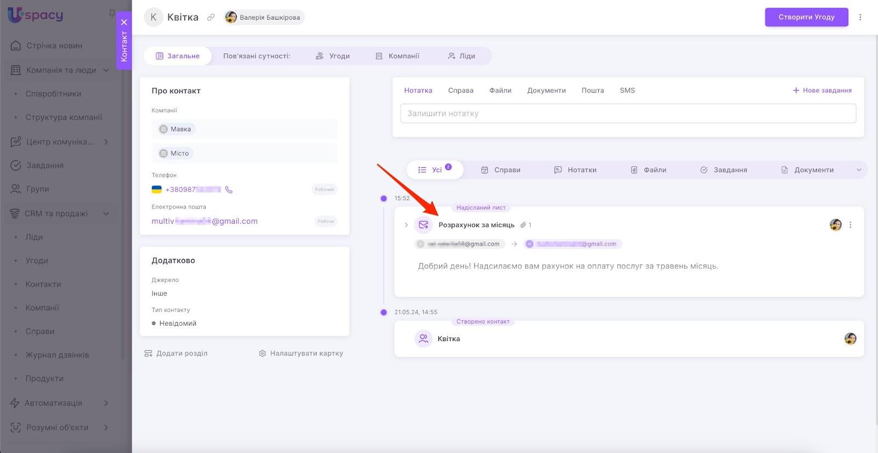The height and width of the screenshot is (453, 878).
Task: Click the sent email envelope icon
Action: tap(423, 225)
